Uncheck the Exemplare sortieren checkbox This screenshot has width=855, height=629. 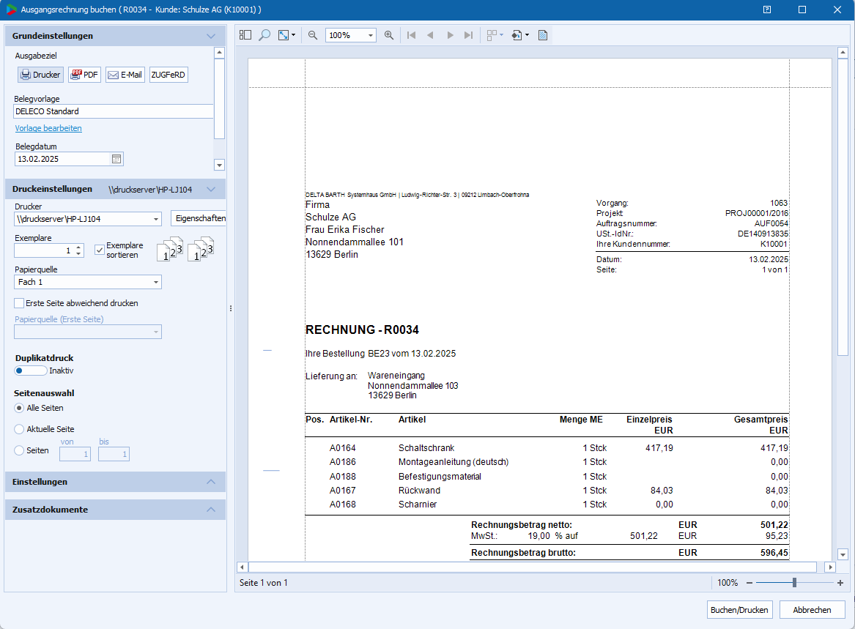100,250
